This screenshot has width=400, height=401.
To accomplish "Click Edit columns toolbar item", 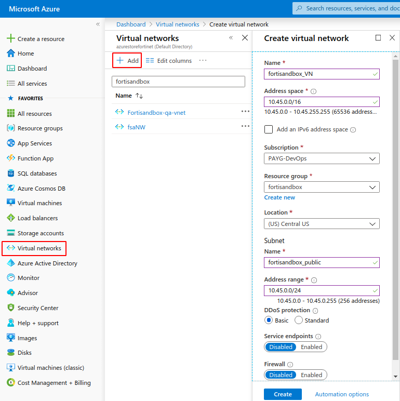I will coord(168,61).
